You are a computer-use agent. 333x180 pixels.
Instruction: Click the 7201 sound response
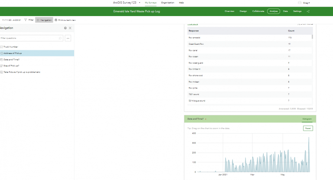click(x=249, y=95)
